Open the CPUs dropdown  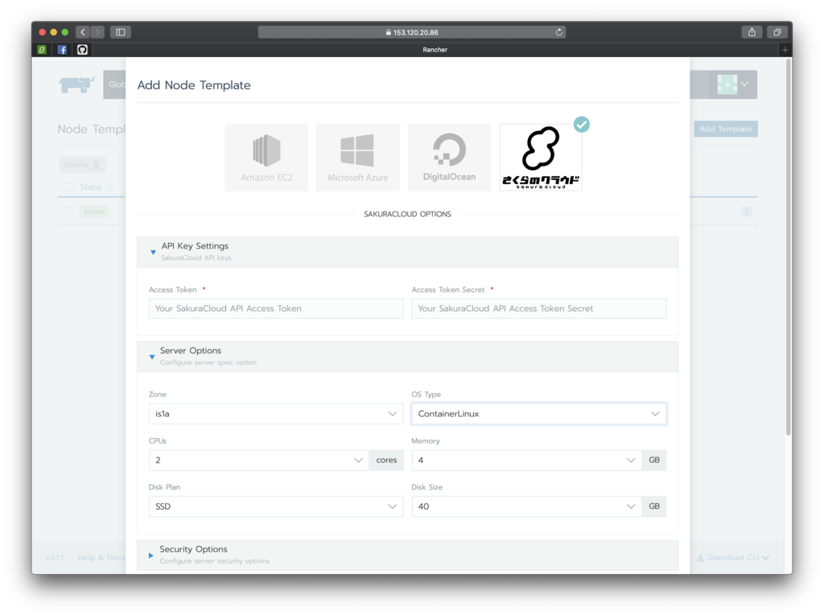pyautogui.click(x=258, y=460)
